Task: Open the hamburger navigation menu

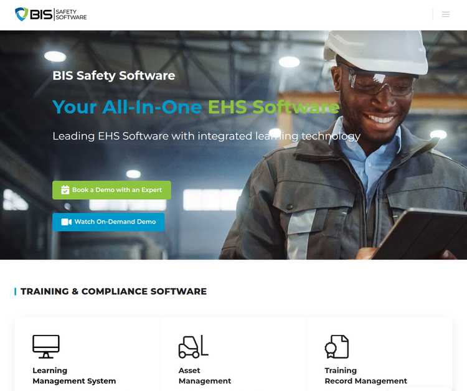Action: point(445,14)
